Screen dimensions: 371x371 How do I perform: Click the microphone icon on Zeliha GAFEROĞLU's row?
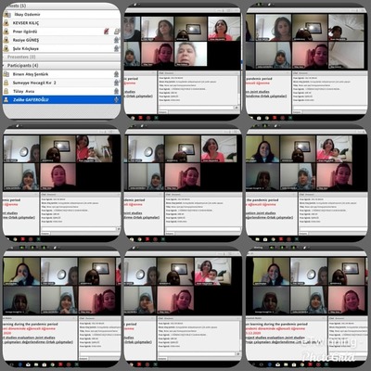coord(116,100)
